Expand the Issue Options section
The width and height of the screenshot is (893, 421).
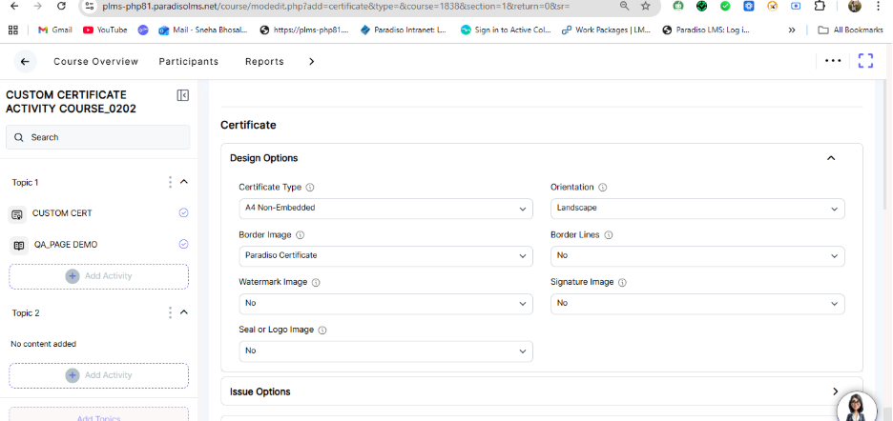tap(835, 391)
